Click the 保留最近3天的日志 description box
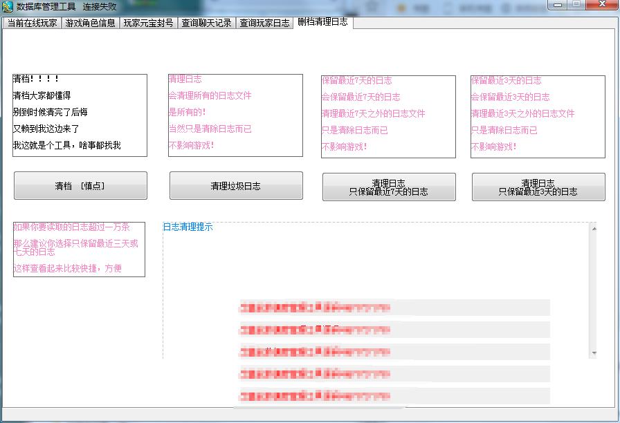This screenshot has height=423, width=620. point(538,116)
